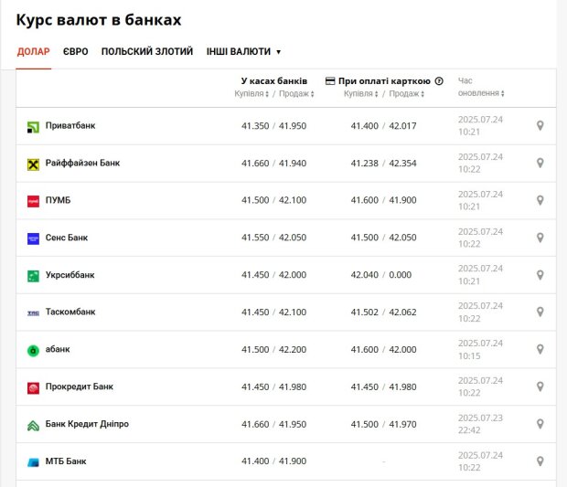This screenshot has width=567, height=487.
Task: Select the ПОЛЬСКИЙ ЗЛОТИЙ tab
Action: (x=147, y=52)
